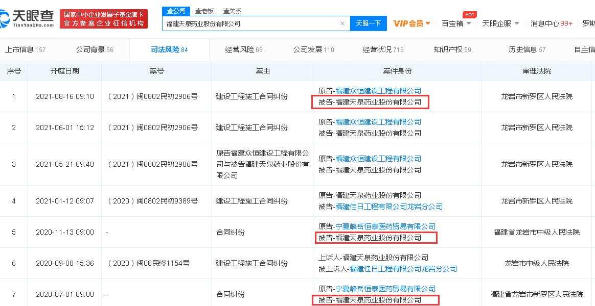Open 消息中心 notifications
595x306 pixels.
pos(552,23)
